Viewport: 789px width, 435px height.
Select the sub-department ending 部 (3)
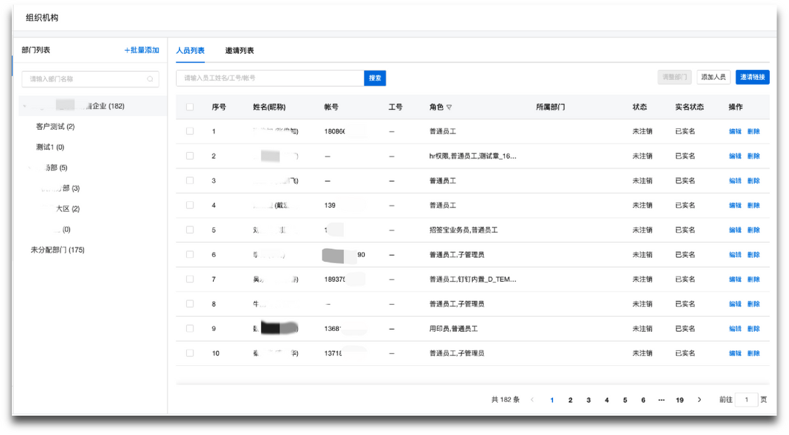click(60, 189)
